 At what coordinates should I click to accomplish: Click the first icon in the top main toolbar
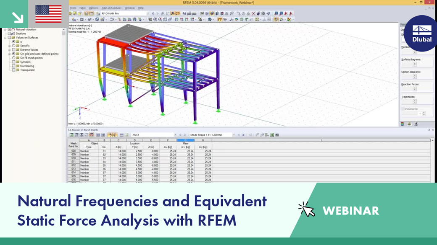tap(71, 13)
